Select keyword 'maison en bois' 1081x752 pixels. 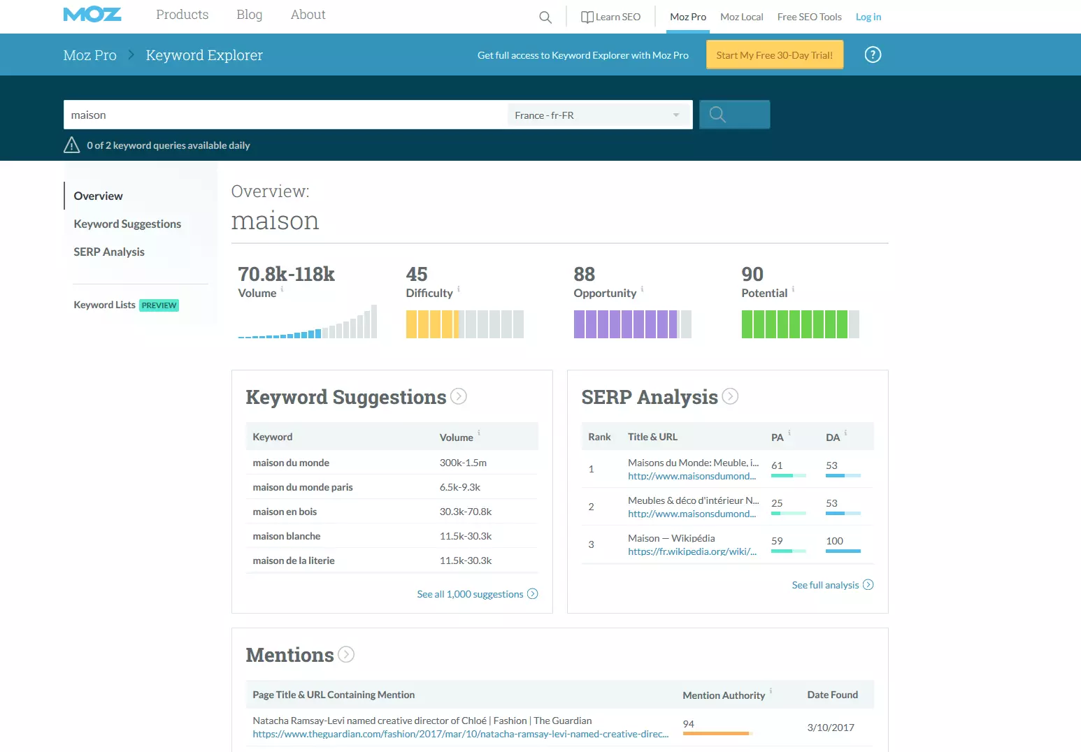285,512
